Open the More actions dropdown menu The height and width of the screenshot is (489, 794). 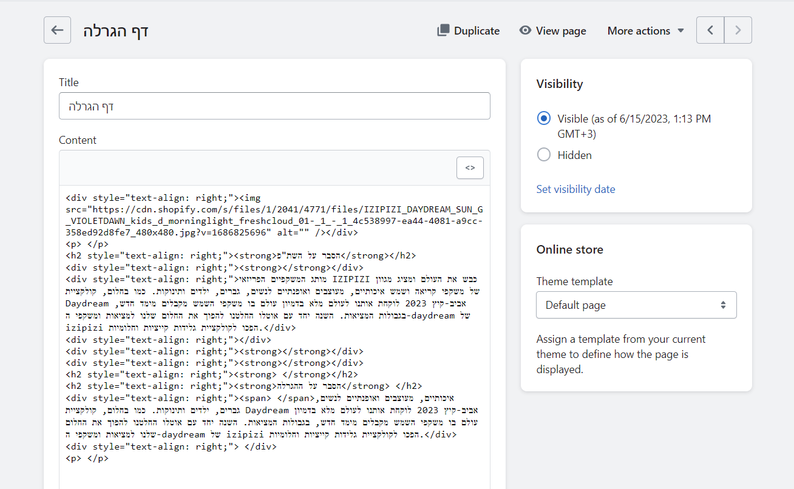pos(646,30)
